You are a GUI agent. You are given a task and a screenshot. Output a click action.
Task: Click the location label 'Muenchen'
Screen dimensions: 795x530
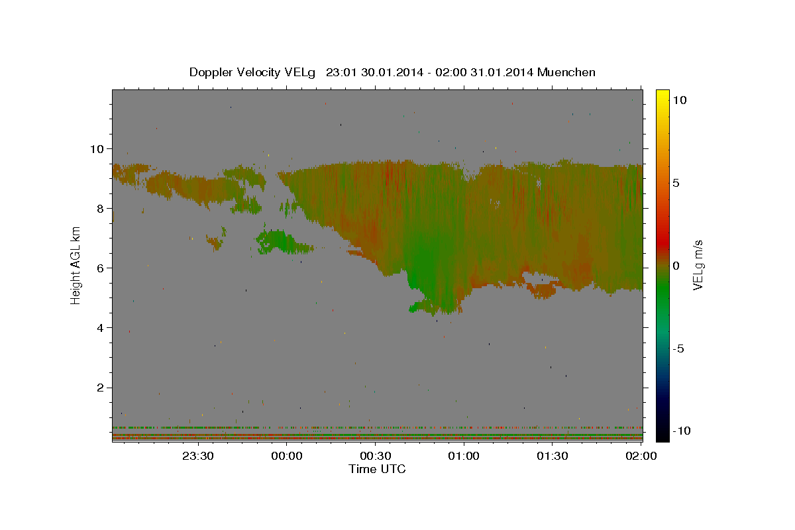click(567, 72)
